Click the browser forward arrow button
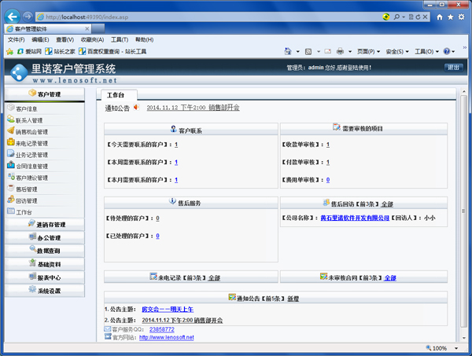472x356 pixels. coord(28,17)
